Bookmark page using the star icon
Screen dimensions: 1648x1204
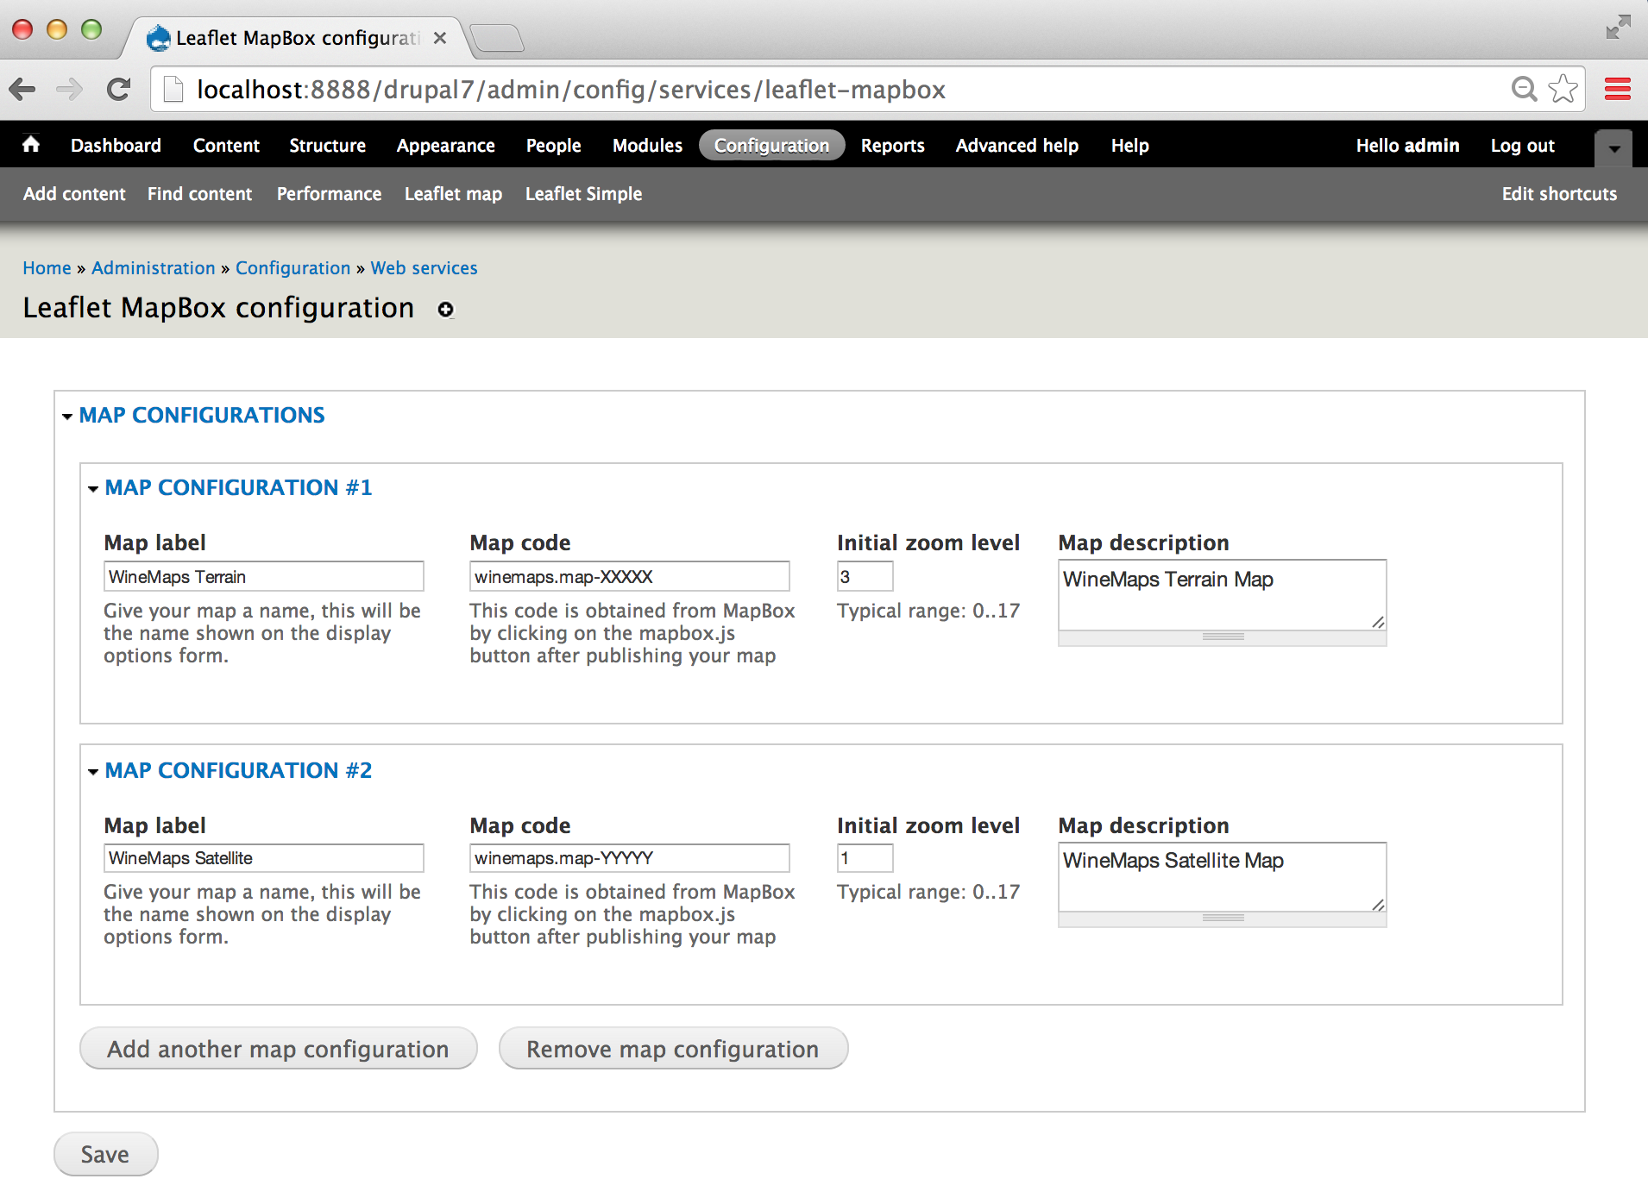[x=1563, y=89]
